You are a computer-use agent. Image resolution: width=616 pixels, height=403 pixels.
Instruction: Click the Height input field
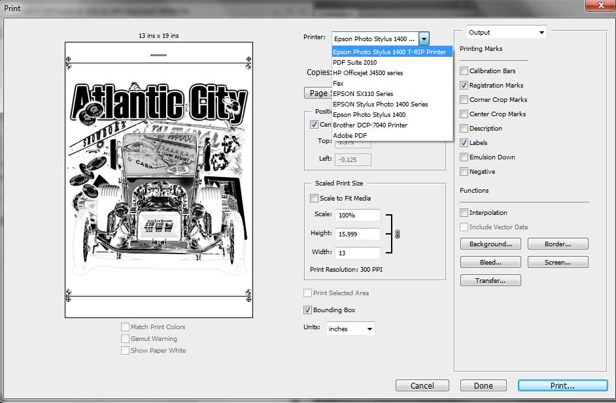[x=357, y=234]
